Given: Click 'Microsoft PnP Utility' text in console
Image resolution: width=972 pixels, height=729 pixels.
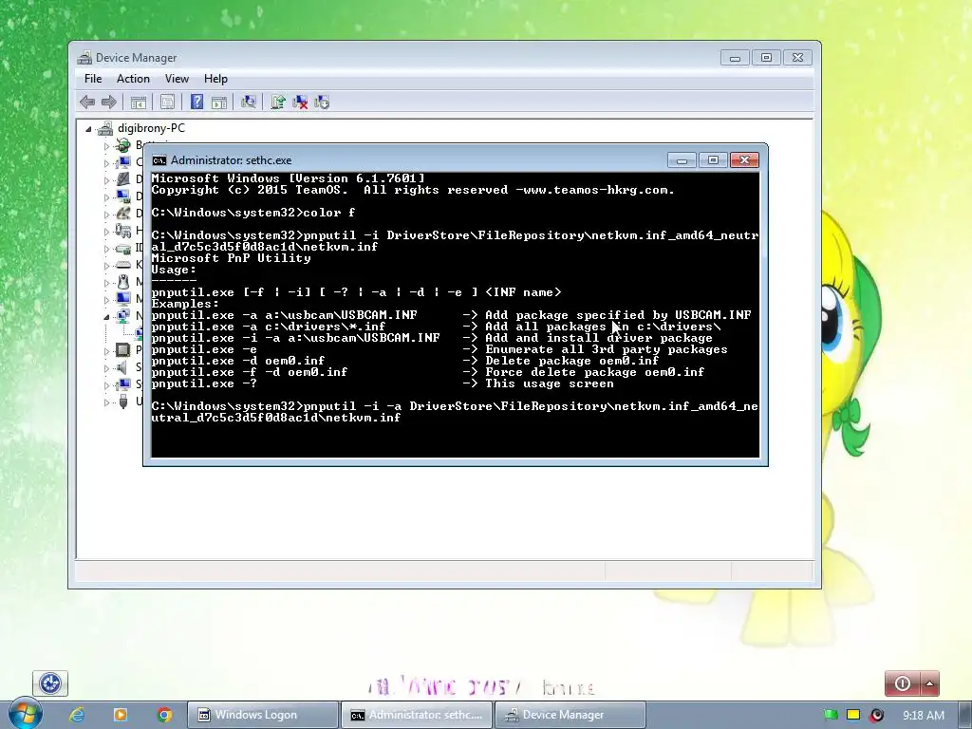Looking at the screenshot, I should tap(231, 258).
